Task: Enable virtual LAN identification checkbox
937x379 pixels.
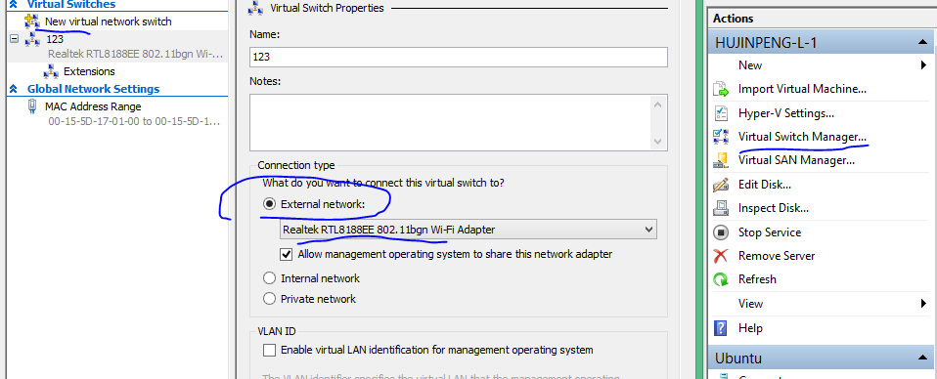Action: pos(270,350)
